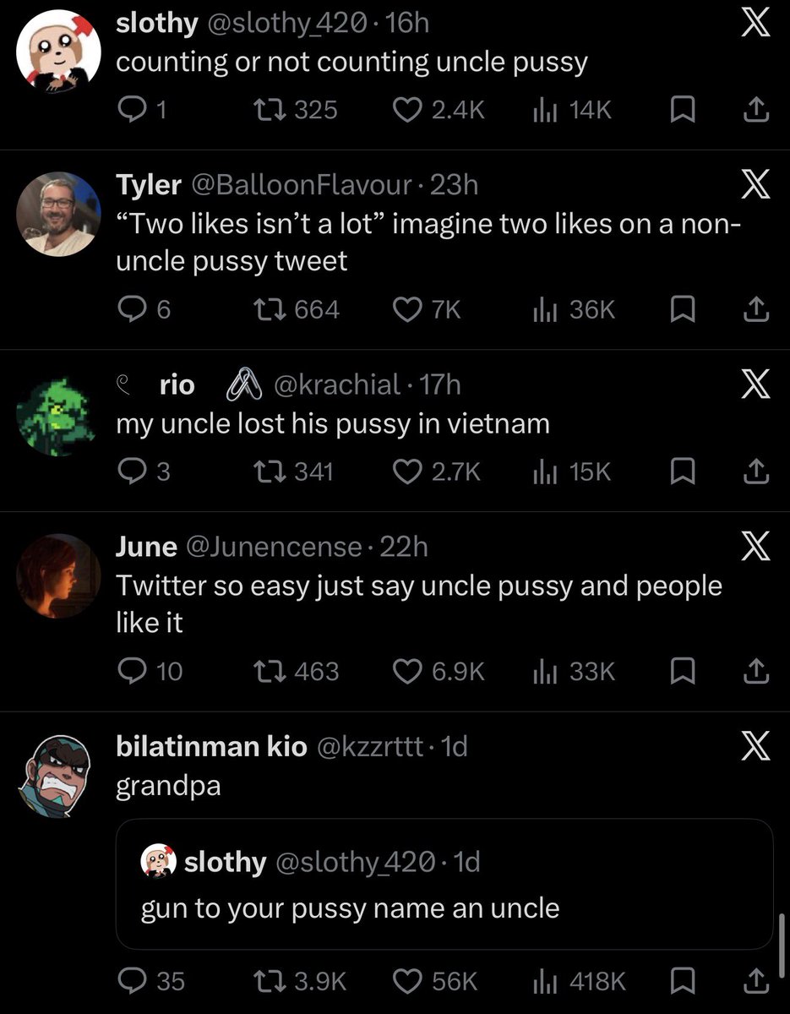Image resolution: width=790 pixels, height=1014 pixels.
Task: Bookmark rio's Vietnam tweet
Action: click(681, 472)
